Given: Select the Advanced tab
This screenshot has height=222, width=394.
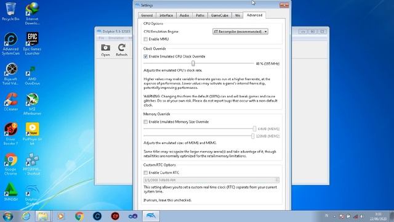Looking at the screenshot, I should coord(254,15).
